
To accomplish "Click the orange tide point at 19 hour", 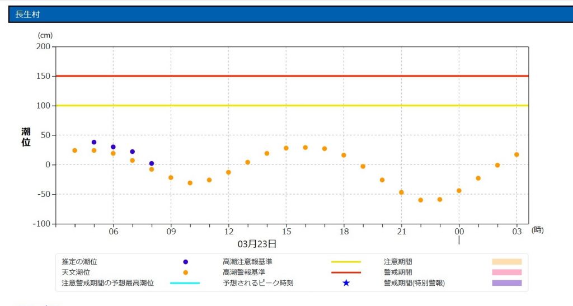I will pos(363,166).
